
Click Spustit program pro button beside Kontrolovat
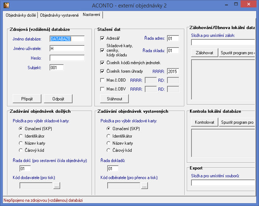(237, 122)
